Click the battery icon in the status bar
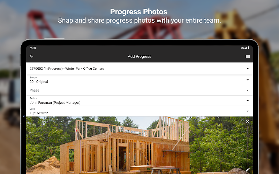 248,48
